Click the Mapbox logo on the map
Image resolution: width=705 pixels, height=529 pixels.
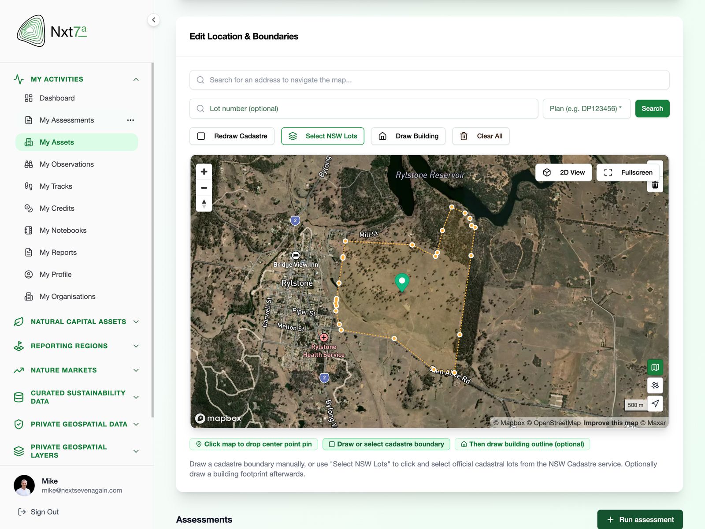click(x=218, y=418)
